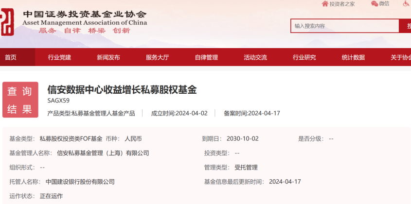Click the Asset Management Association logo seal
411x204 pixels.
(x=7, y=22)
